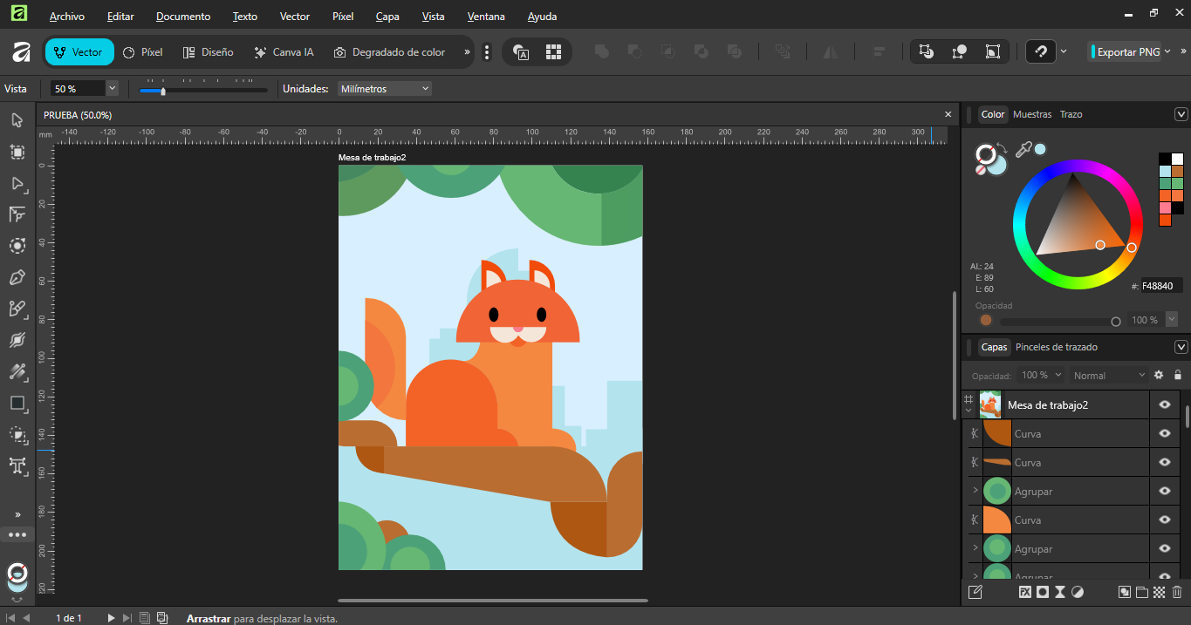Switch to Trazo tab
Image resolution: width=1191 pixels, height=625 pixels.
point(1071,114)
